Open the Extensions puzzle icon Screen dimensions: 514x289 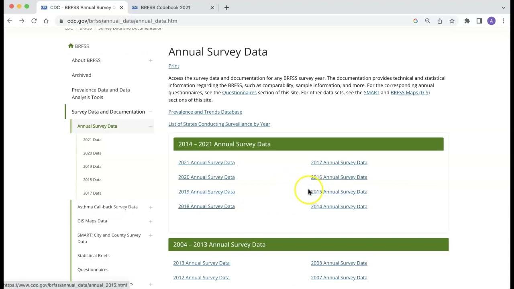[467, 21]
